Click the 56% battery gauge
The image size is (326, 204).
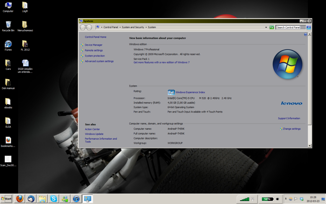pyautogui.click(x=267, y=199)
